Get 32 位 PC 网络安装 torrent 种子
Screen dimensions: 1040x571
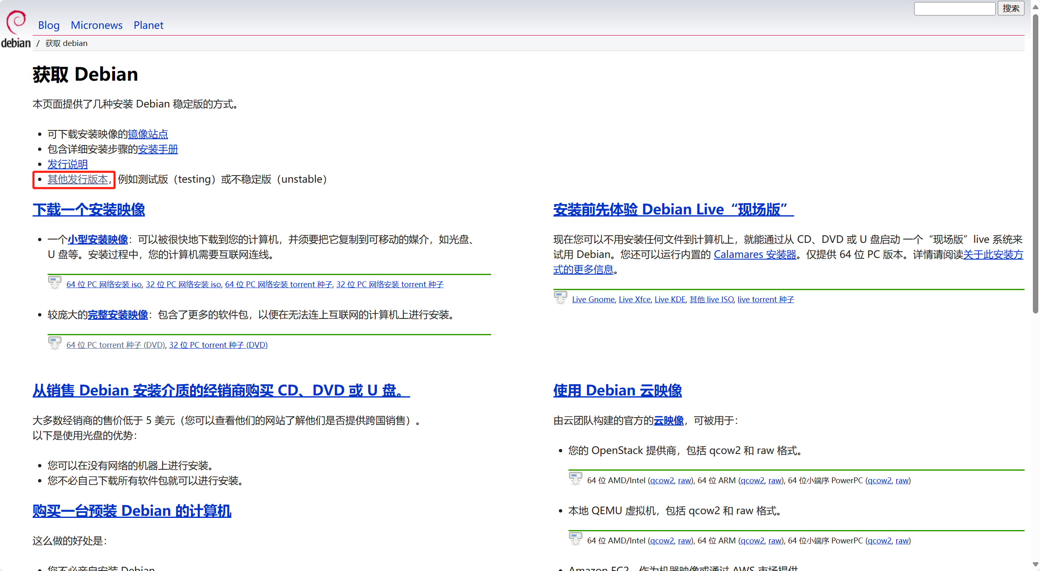tap(390, 284)
